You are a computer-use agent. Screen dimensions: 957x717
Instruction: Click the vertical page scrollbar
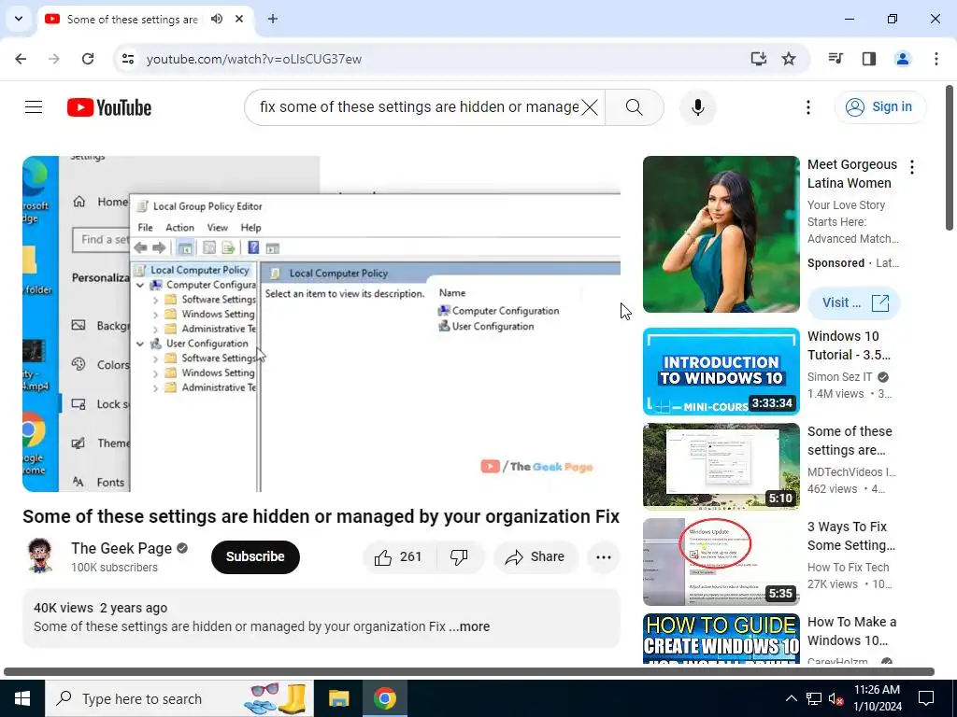950,157
